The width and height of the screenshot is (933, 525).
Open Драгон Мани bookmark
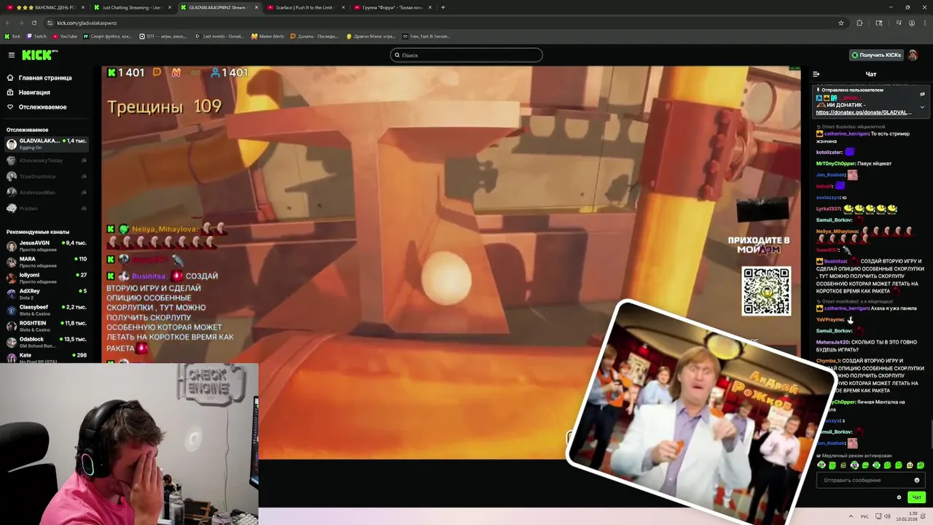tap(371, 36)
